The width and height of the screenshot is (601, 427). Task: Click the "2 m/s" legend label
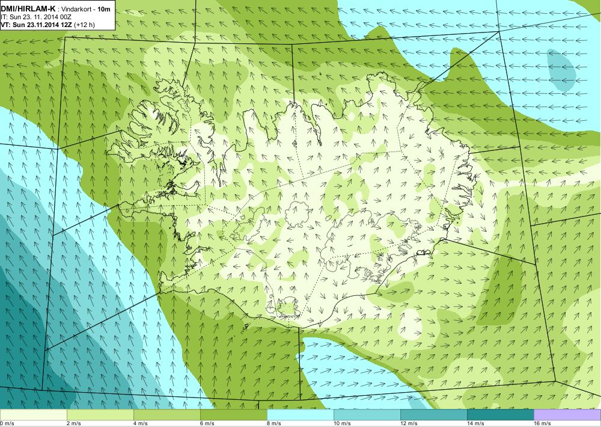[x=74, y=423]
